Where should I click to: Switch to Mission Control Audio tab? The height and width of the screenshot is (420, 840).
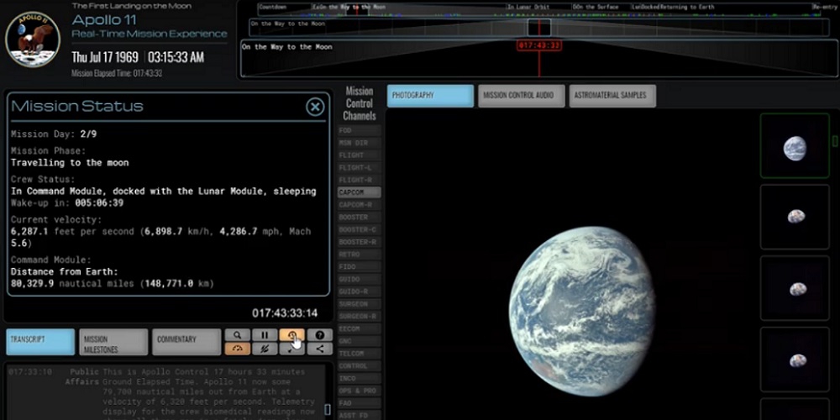pyautogui.click(x=522, y=96)
